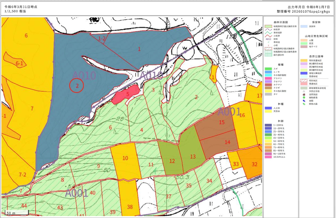
Task: Click the red 小班界 line symbol
Action: [x=268, y=36]
